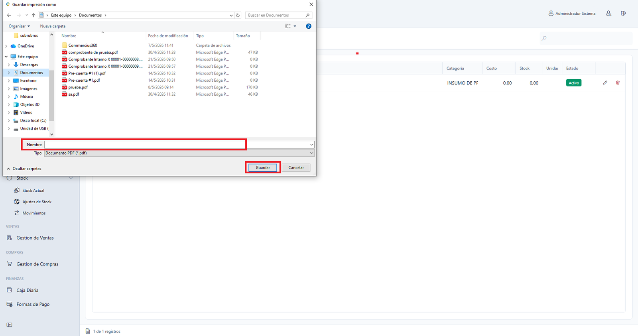Click the edit pencil icon in table row
The height and width of the screenshot is (336, 638).
605,83
